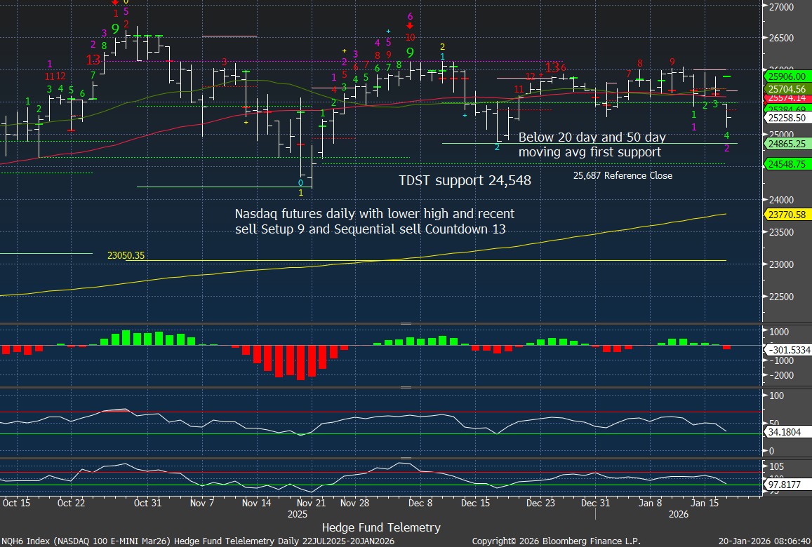Select the -301.5334 histogram value label
The width and height of the screenshot is (812, 547).
[785, 349]
